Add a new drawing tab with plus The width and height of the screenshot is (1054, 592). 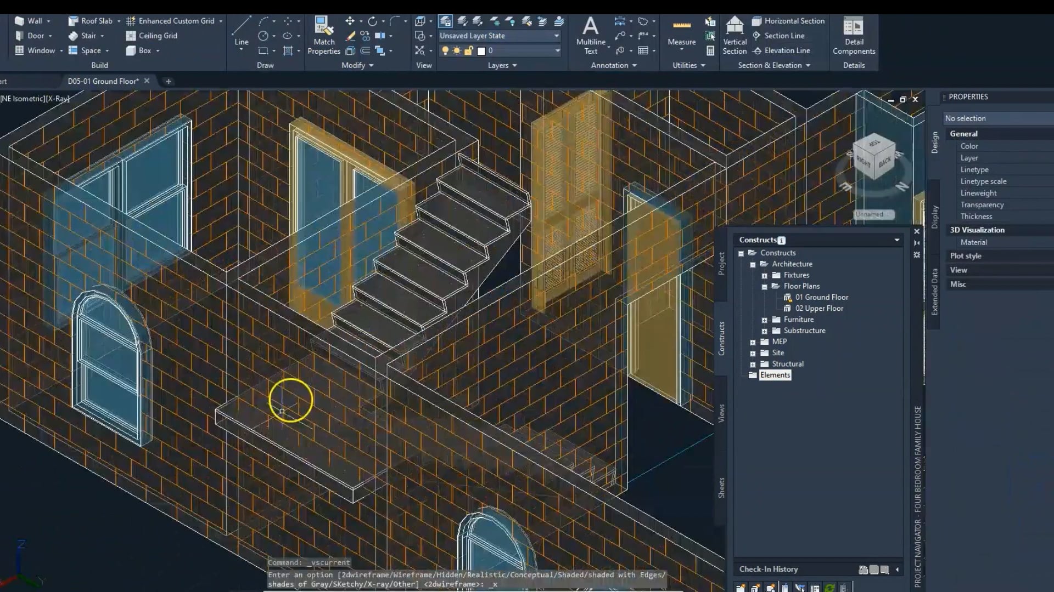click(x=169, y=81)
